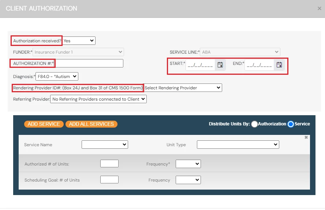Remove the service entry with the X icon
The height and width of the screenshot is (210, 325).
(306, 137)
